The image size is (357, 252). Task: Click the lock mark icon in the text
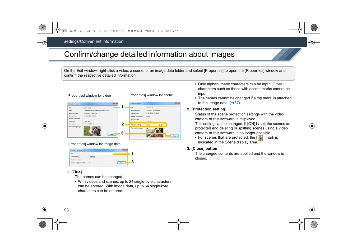click(x=260, y=138)
